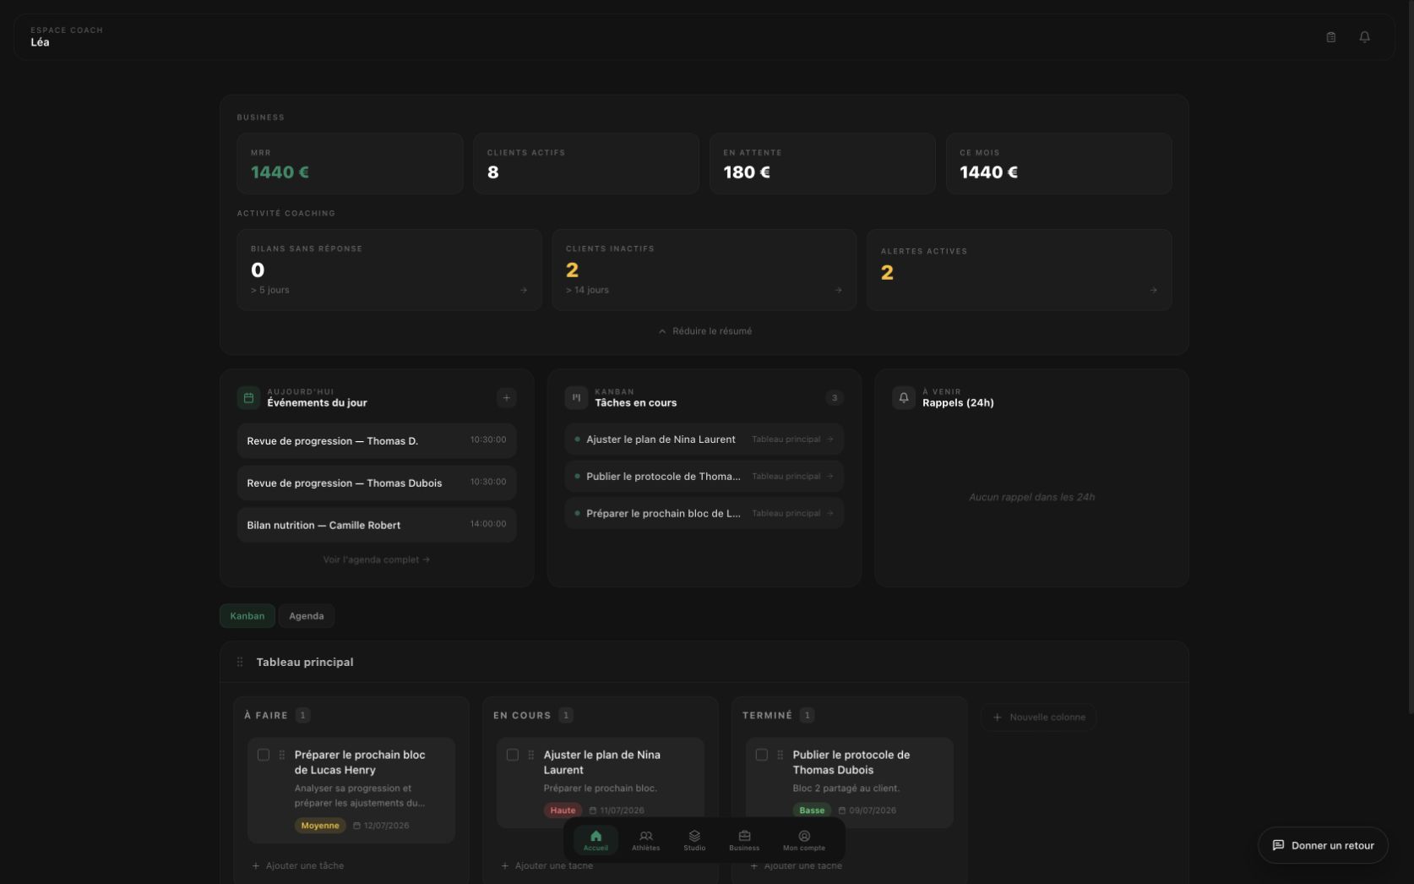Check the Ajuster le plan de Nina Laurent checkbox
This screenshot has width=1414, height=884.
(x=513, y=755)
